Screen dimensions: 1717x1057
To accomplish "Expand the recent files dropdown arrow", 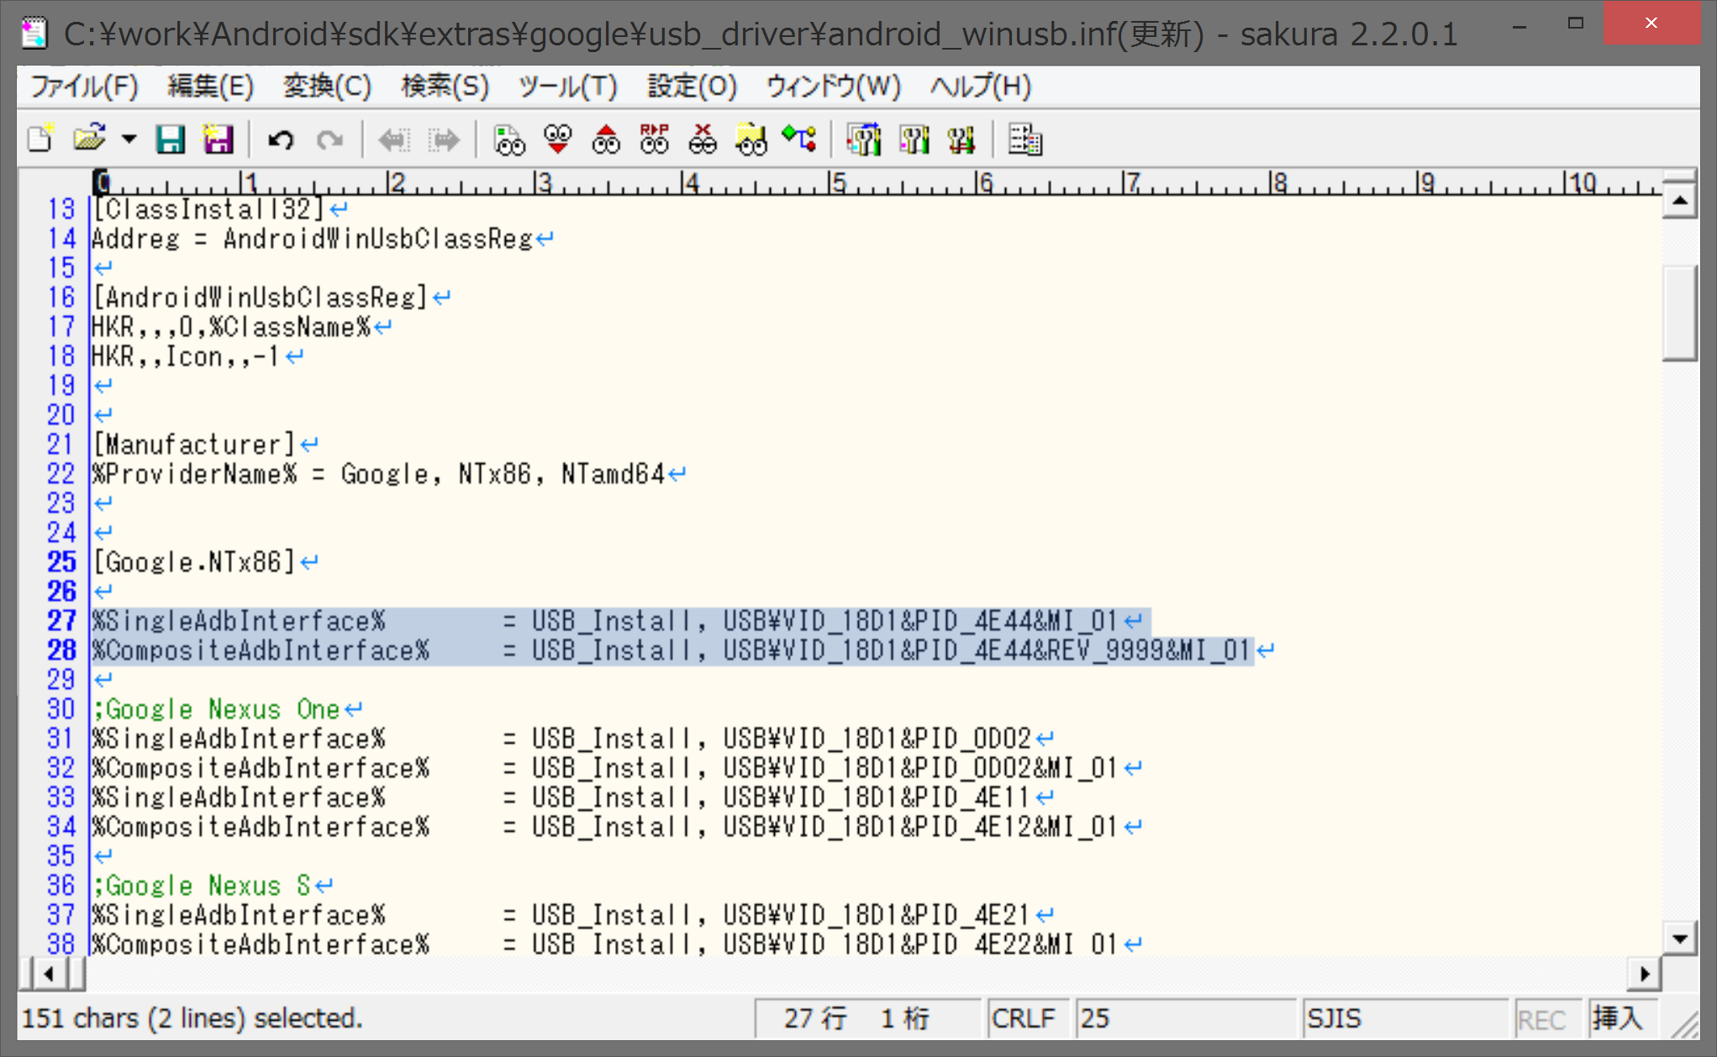I will pyautogui.click(x=129, y=139).
